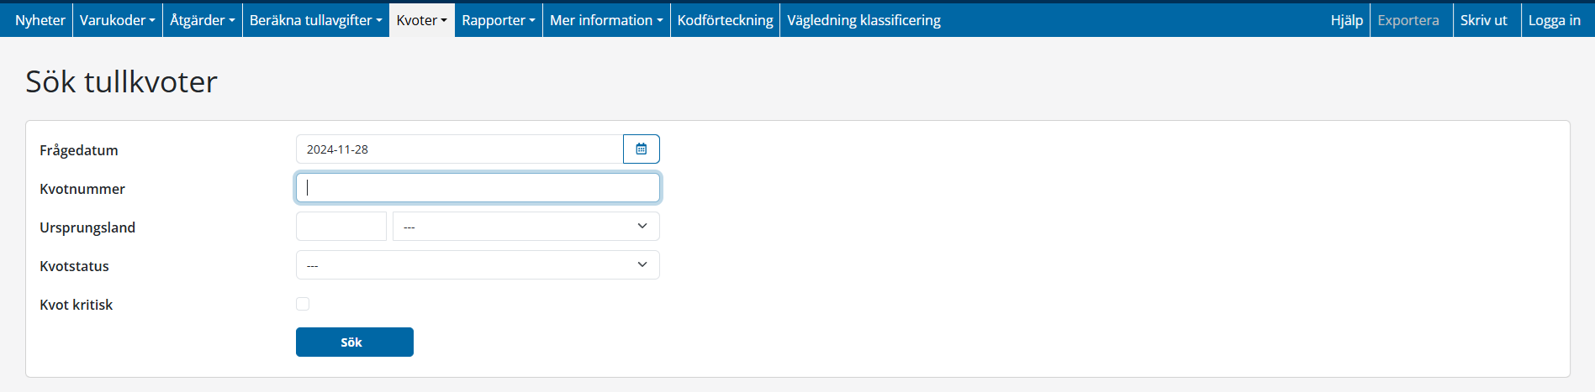Open the Mer information menu
1595x392 pixels.
coord(606,20)
